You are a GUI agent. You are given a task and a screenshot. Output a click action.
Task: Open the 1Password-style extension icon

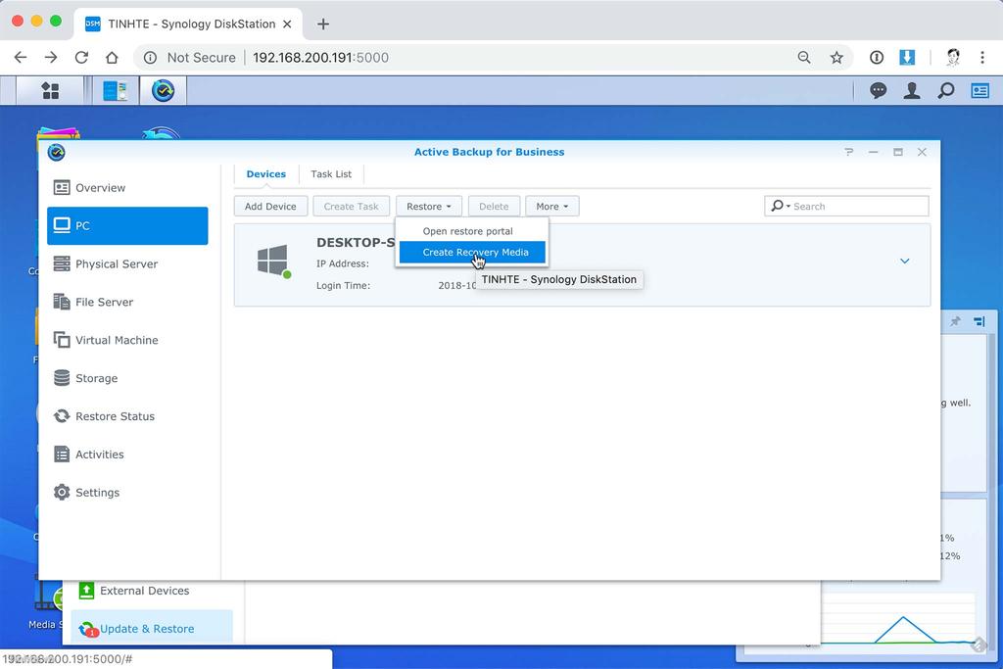click(x=877, y=58)
